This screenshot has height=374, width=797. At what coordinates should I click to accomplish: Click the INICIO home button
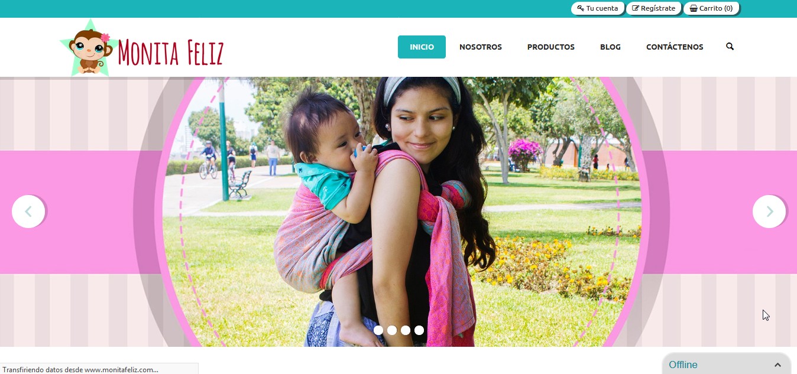[x=422, y=47]
